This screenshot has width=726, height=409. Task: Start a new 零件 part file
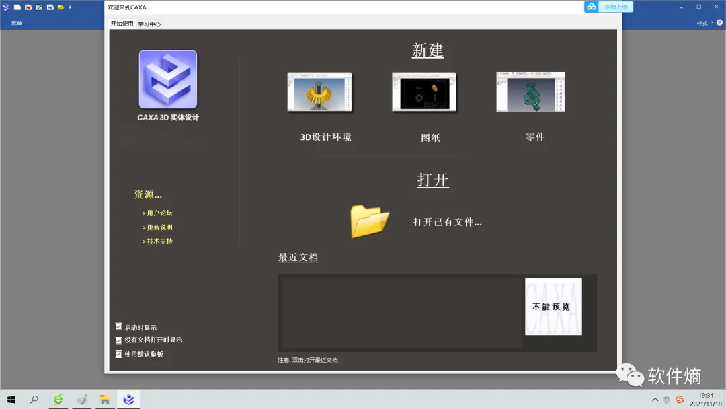[530, 92]
